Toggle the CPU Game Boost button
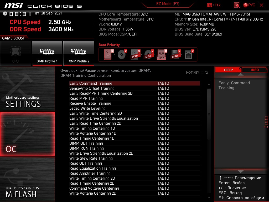The width and height of the screenshot is (269, 202). pyautogui.click(x=15, y=54)
